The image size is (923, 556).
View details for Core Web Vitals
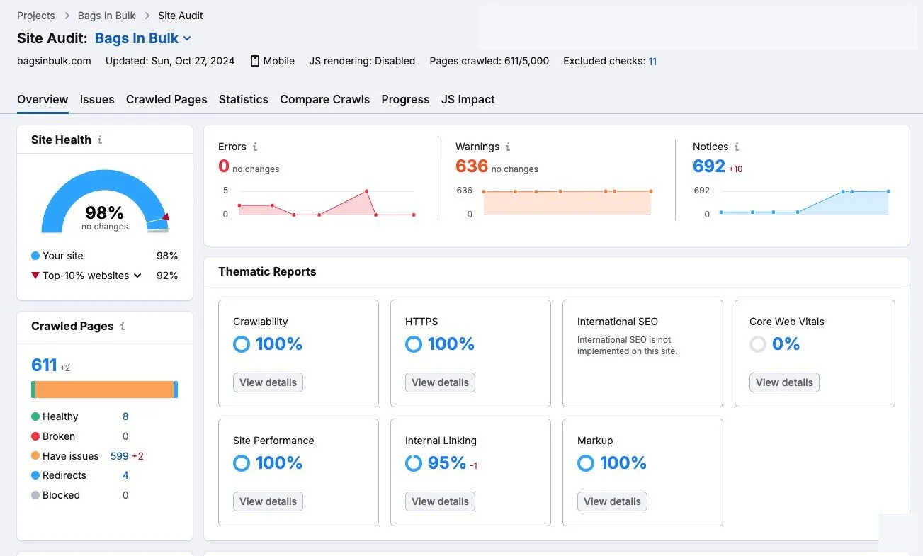(x=784, y=382)
